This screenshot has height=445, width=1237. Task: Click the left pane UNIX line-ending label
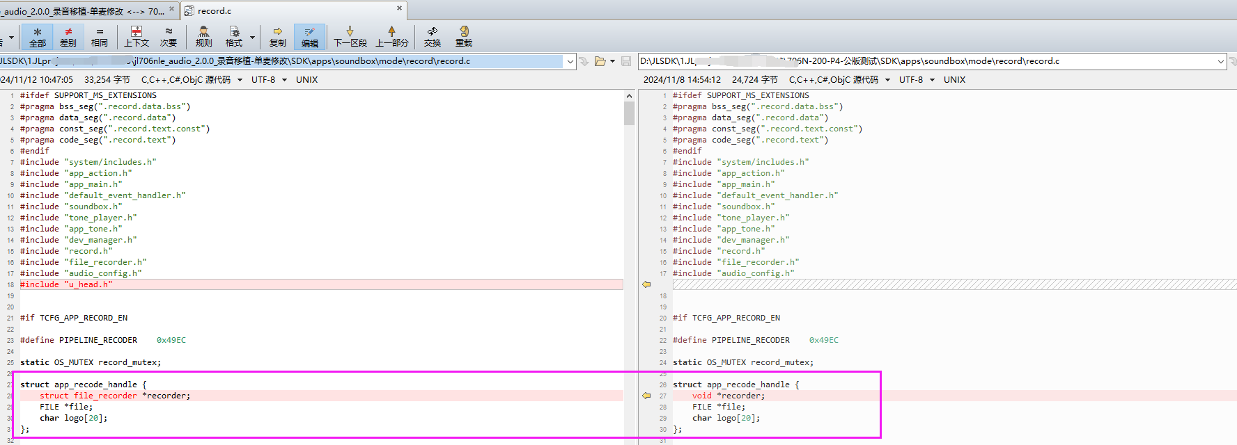(306, 80)
